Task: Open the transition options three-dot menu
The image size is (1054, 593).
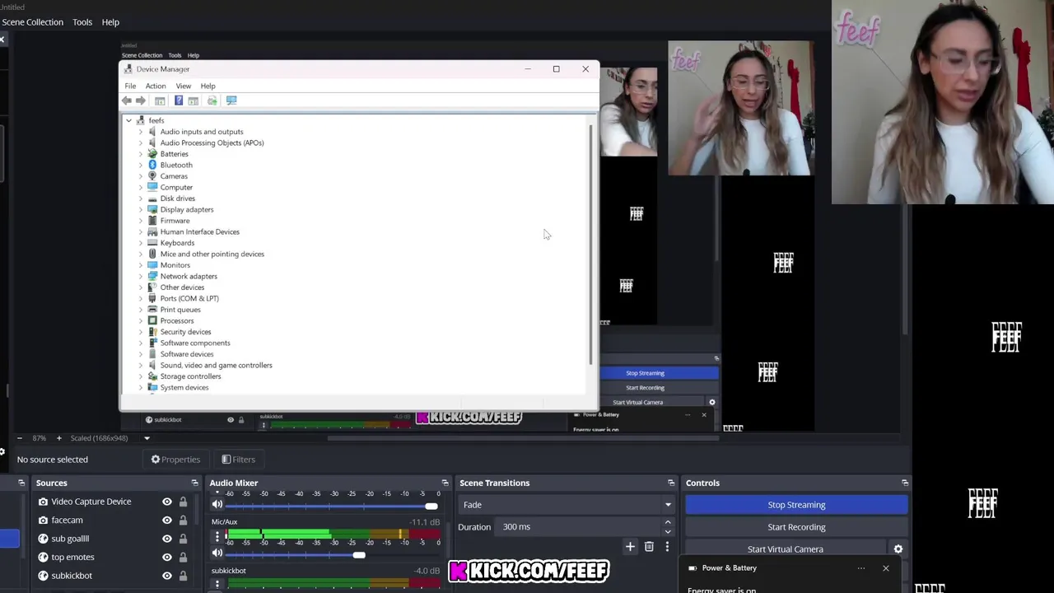Action: pos(667,547)
